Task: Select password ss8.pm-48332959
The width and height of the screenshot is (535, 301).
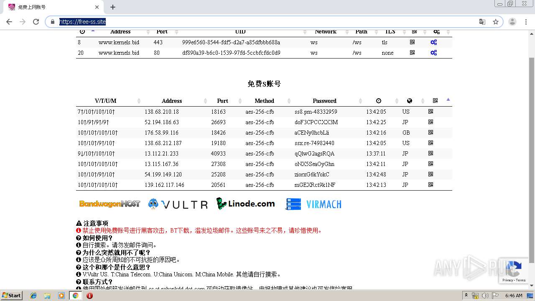Action: click(316, 112)
